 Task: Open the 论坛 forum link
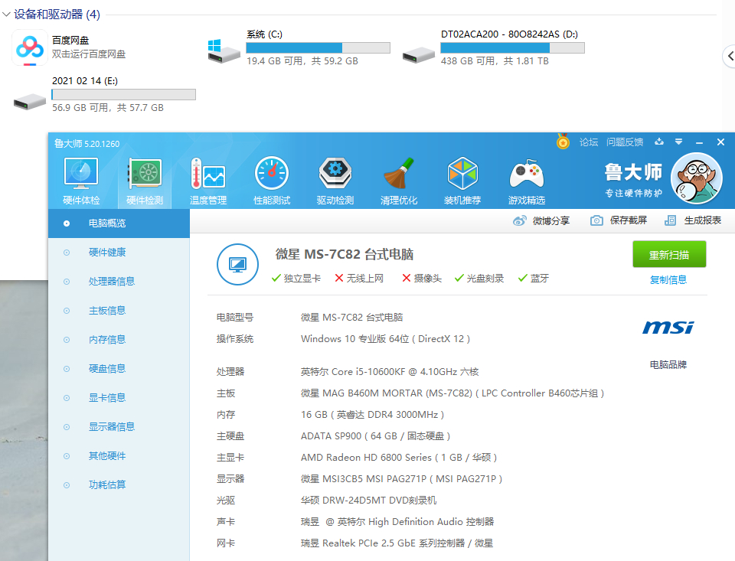click(x=589, y=142)
